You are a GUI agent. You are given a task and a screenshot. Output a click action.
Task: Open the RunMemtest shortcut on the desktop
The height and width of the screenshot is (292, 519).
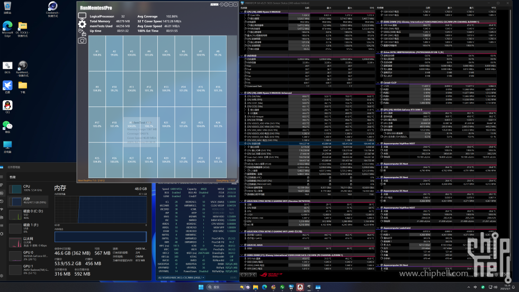pos(22,69)
